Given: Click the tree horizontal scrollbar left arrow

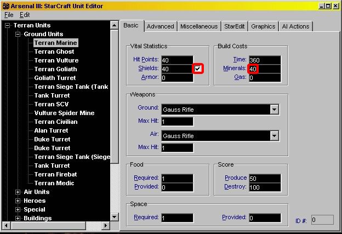Looking at the screenshot, I should (6, 225).
